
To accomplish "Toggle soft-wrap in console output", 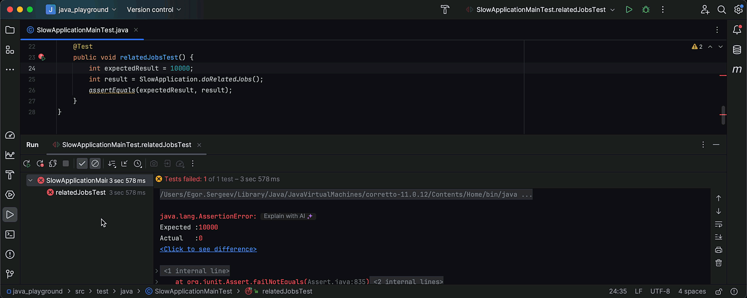I will tap(719, 224).
